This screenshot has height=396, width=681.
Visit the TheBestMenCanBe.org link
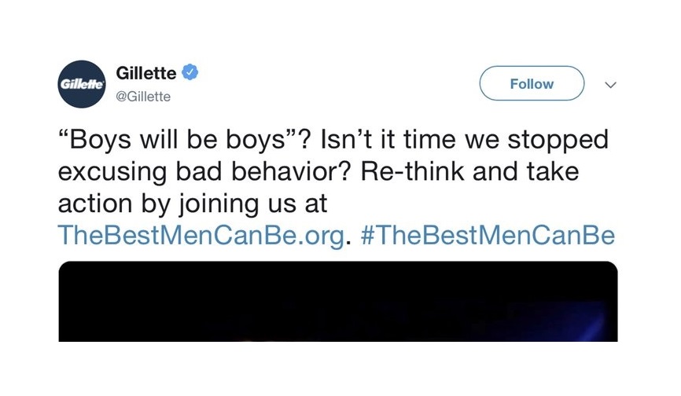coord(201,235)
